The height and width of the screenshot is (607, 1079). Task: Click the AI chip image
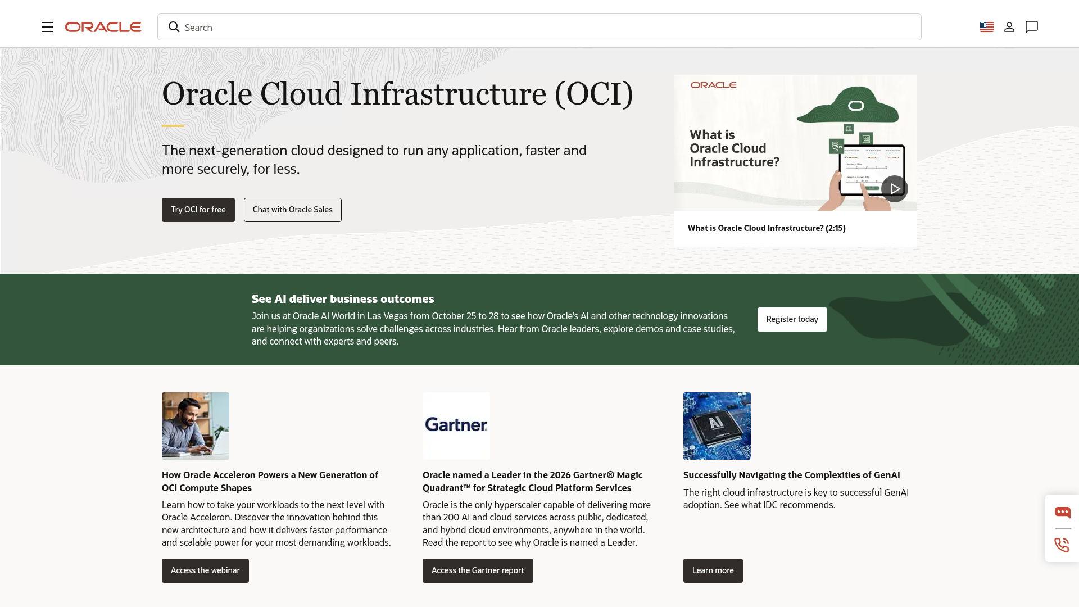(x=717, y=426)
